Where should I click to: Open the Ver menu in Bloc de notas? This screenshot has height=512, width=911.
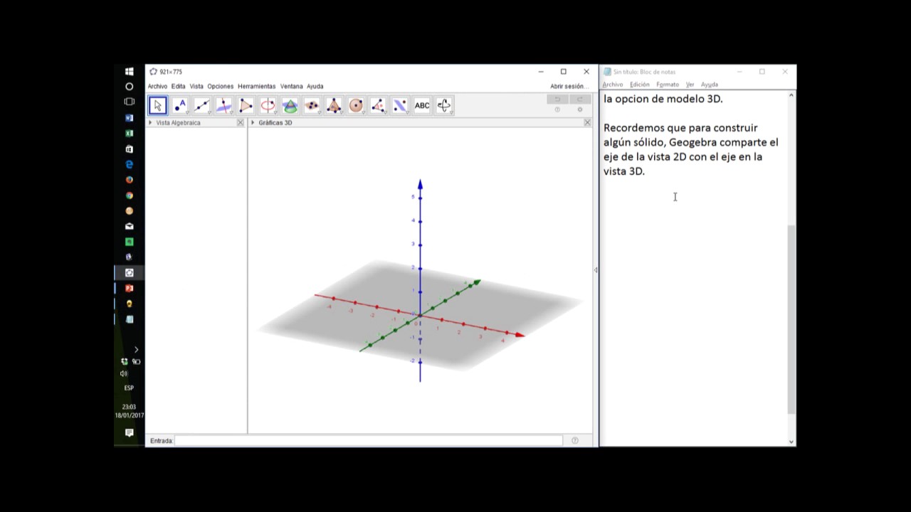click(690, 85)
